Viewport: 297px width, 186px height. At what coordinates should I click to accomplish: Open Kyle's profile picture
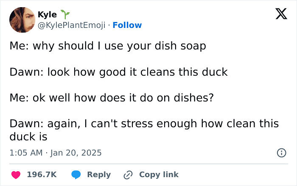point(21,20)
